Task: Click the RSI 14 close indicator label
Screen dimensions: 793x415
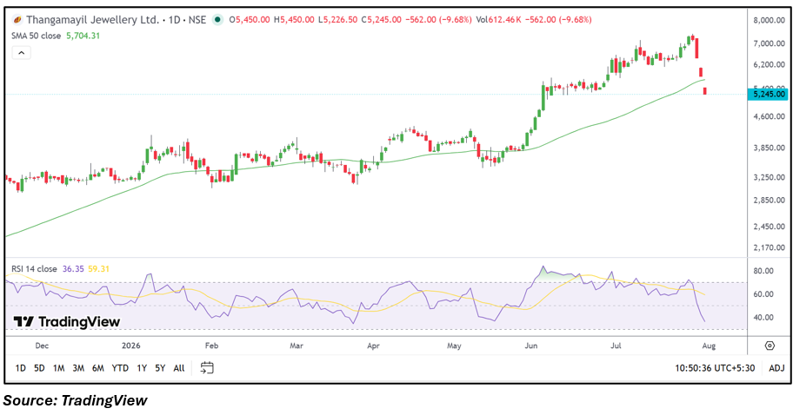Action: (34, 268)
